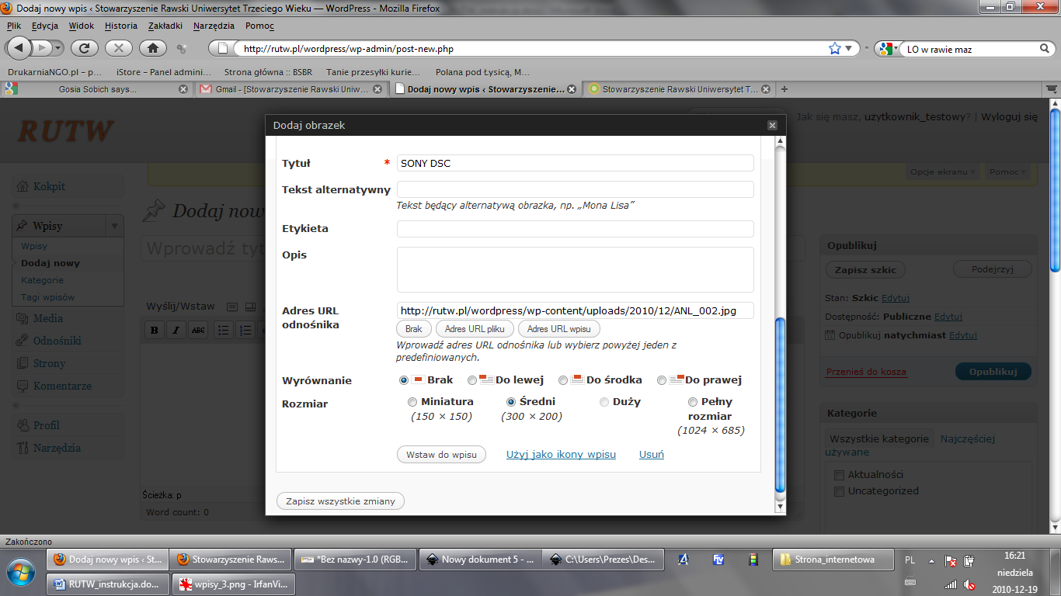Open Tanie przesyłki kurie bookmark
Viewport: 1061px width, 596px height.
tap(373, 71)
